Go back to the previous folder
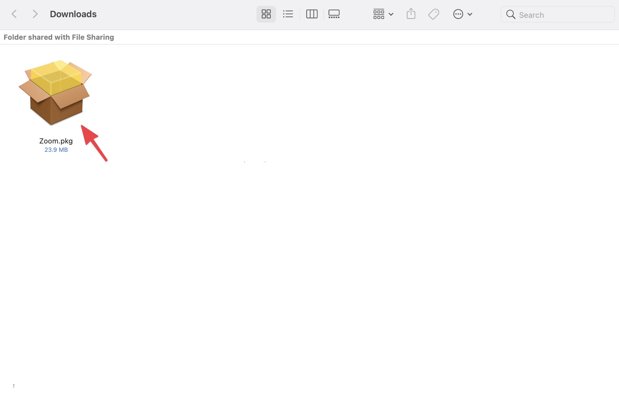This screenshot has width=619, height=415. pyautogui.click(x=14, y=14)
